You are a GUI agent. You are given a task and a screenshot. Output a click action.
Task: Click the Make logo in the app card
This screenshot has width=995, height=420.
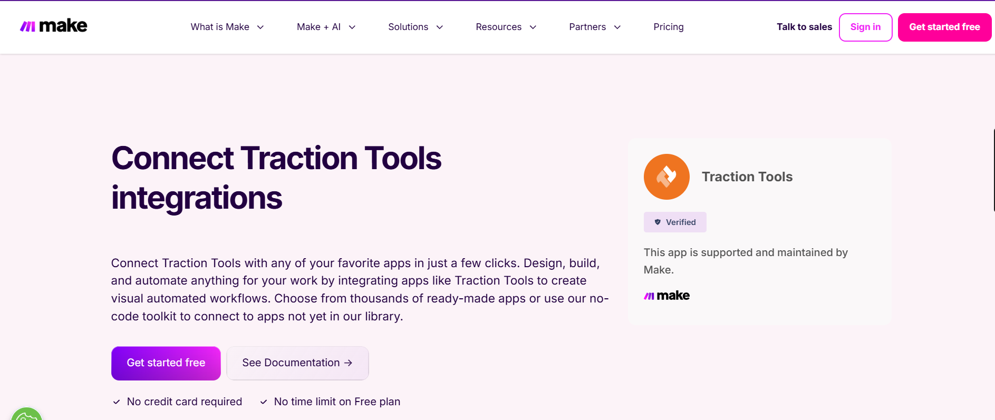666,296
